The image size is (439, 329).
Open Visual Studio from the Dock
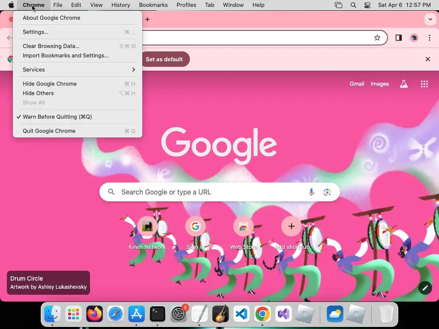[x=283, y=314]
